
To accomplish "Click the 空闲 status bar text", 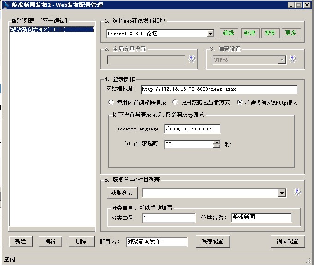I will point(9,259).
